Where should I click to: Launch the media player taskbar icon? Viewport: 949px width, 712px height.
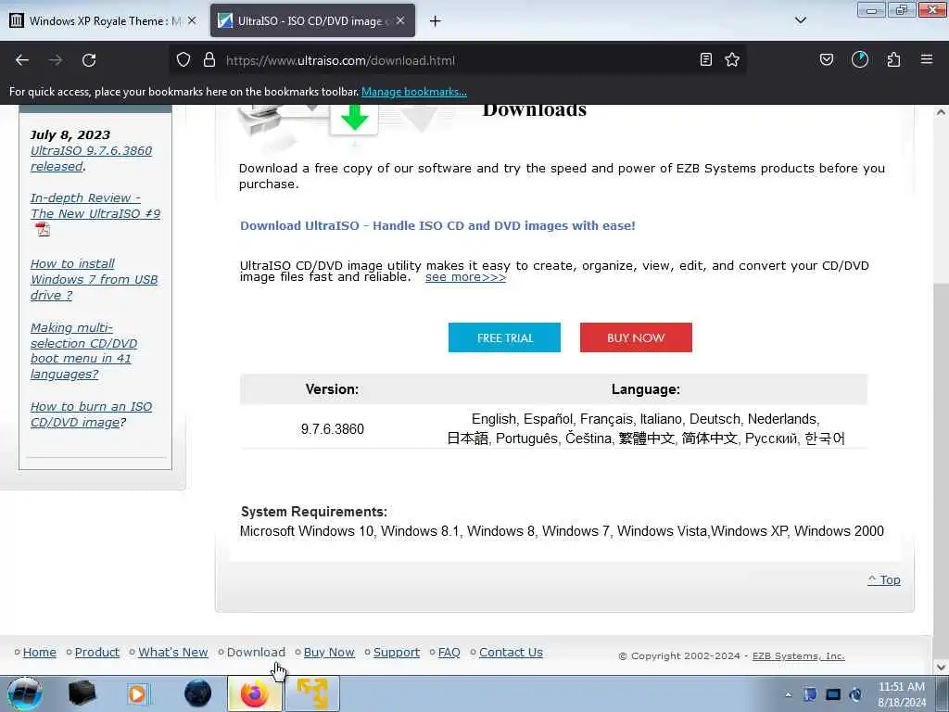point(137,693)
